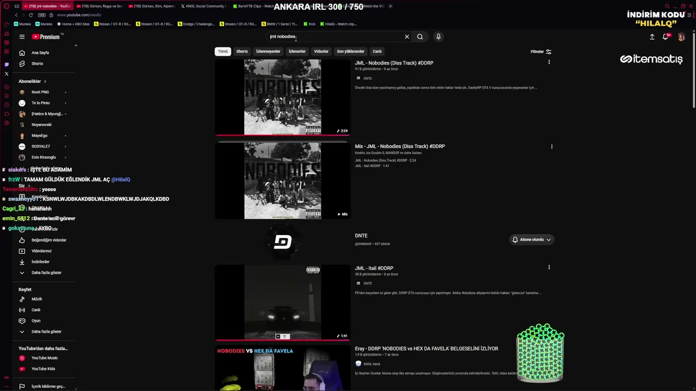Open the Eray - DDRP NOBODIES vs HEX DA FAVELA title
The width and height of the screenshot is (696, 391).
coord(426,349)
